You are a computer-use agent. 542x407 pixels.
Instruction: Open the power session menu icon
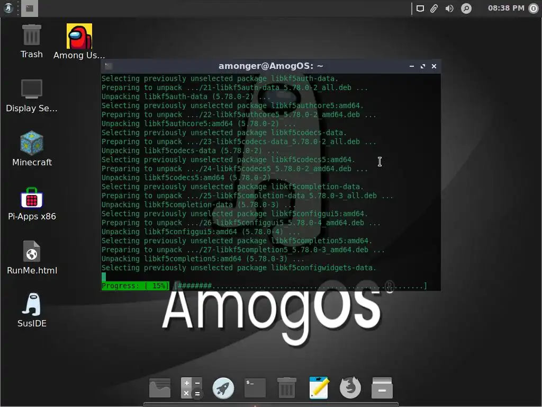pyautogui.click(x=534, y=8)
